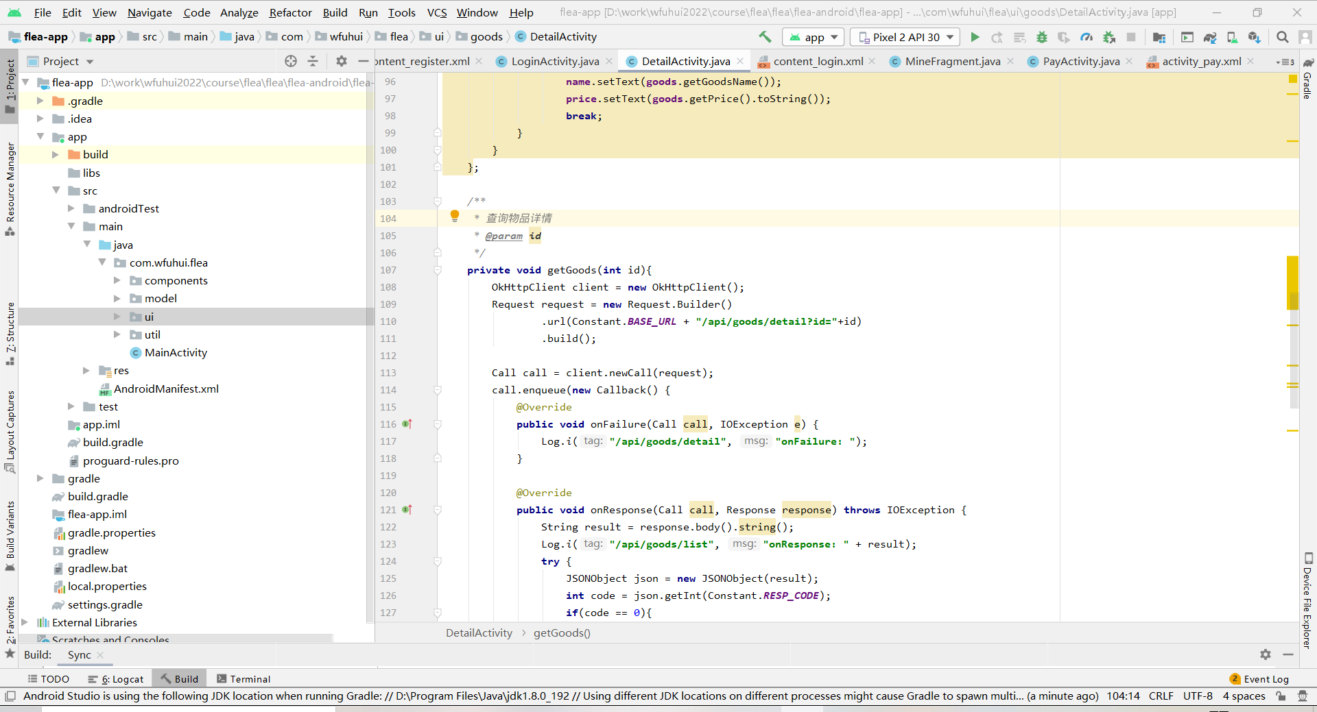Click the override gutter marker on line 116

(407, 424)
